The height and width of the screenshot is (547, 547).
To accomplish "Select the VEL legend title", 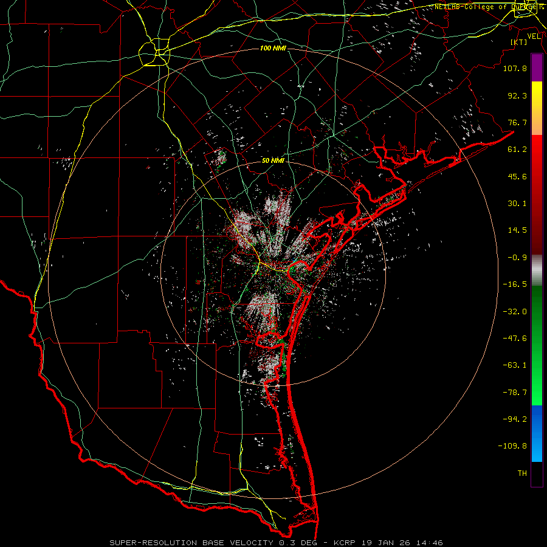I will point(534,36).
